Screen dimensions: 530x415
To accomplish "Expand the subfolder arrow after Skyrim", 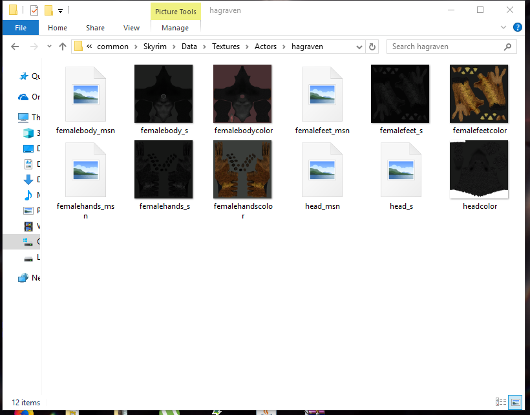I will 174,47.
